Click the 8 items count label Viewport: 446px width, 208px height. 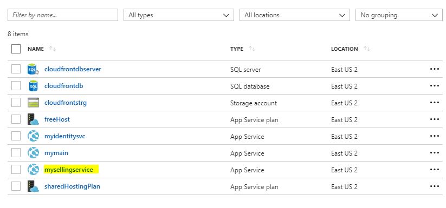pos(18,34)
